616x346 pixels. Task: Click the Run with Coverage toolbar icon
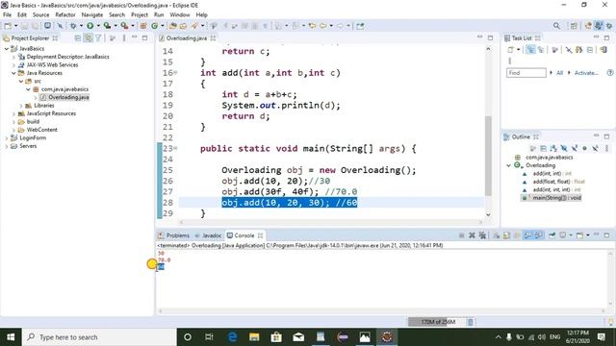click(107, 26)
